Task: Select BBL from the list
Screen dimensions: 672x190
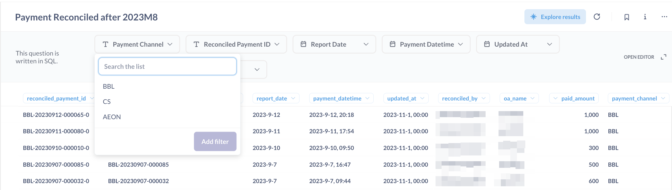Action: coord(109,86)
